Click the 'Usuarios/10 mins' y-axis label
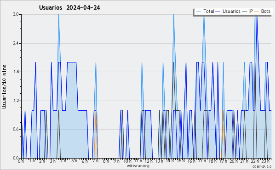The height and width of the screenshot is (170, 276). (x=4, y=86)
